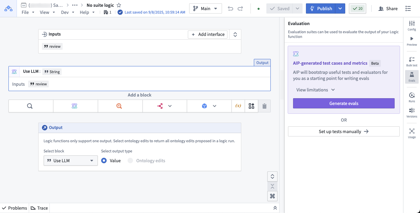Expand View limitations section
Image resolution: width=420 pixels, height=213 pixels.
315,90
